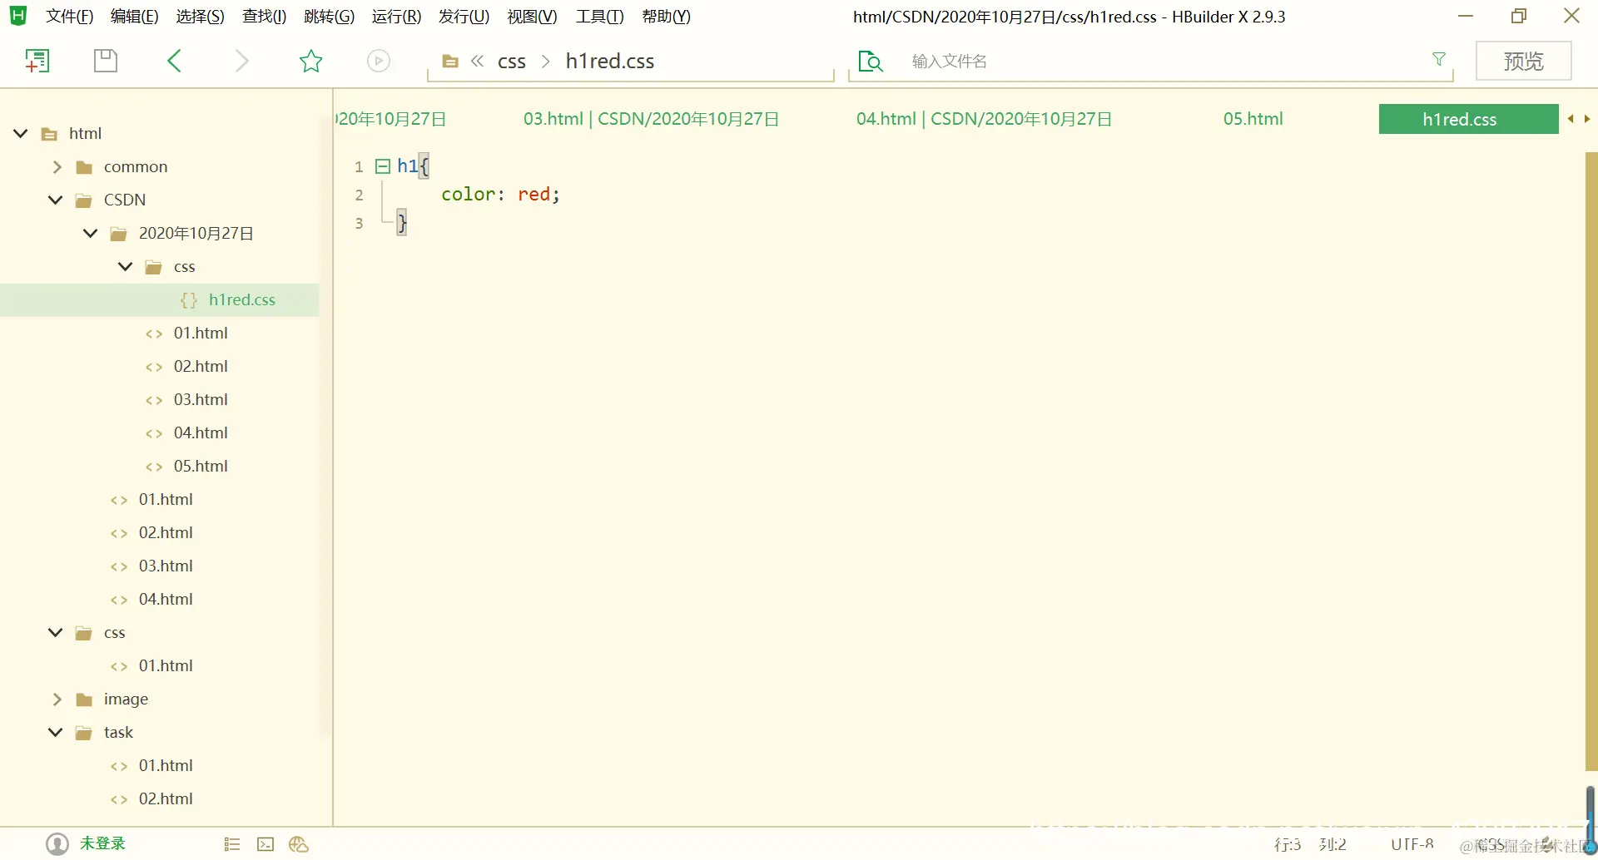Click the filter funnel icon
1598x860 pixels.
coord(1439,59)
